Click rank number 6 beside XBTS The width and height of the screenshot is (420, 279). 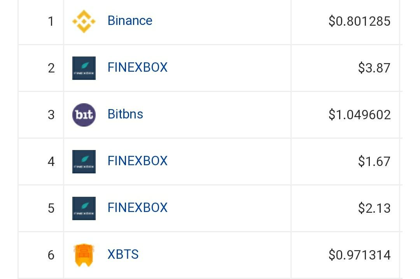pyautogui.click(x=51, y=255)
